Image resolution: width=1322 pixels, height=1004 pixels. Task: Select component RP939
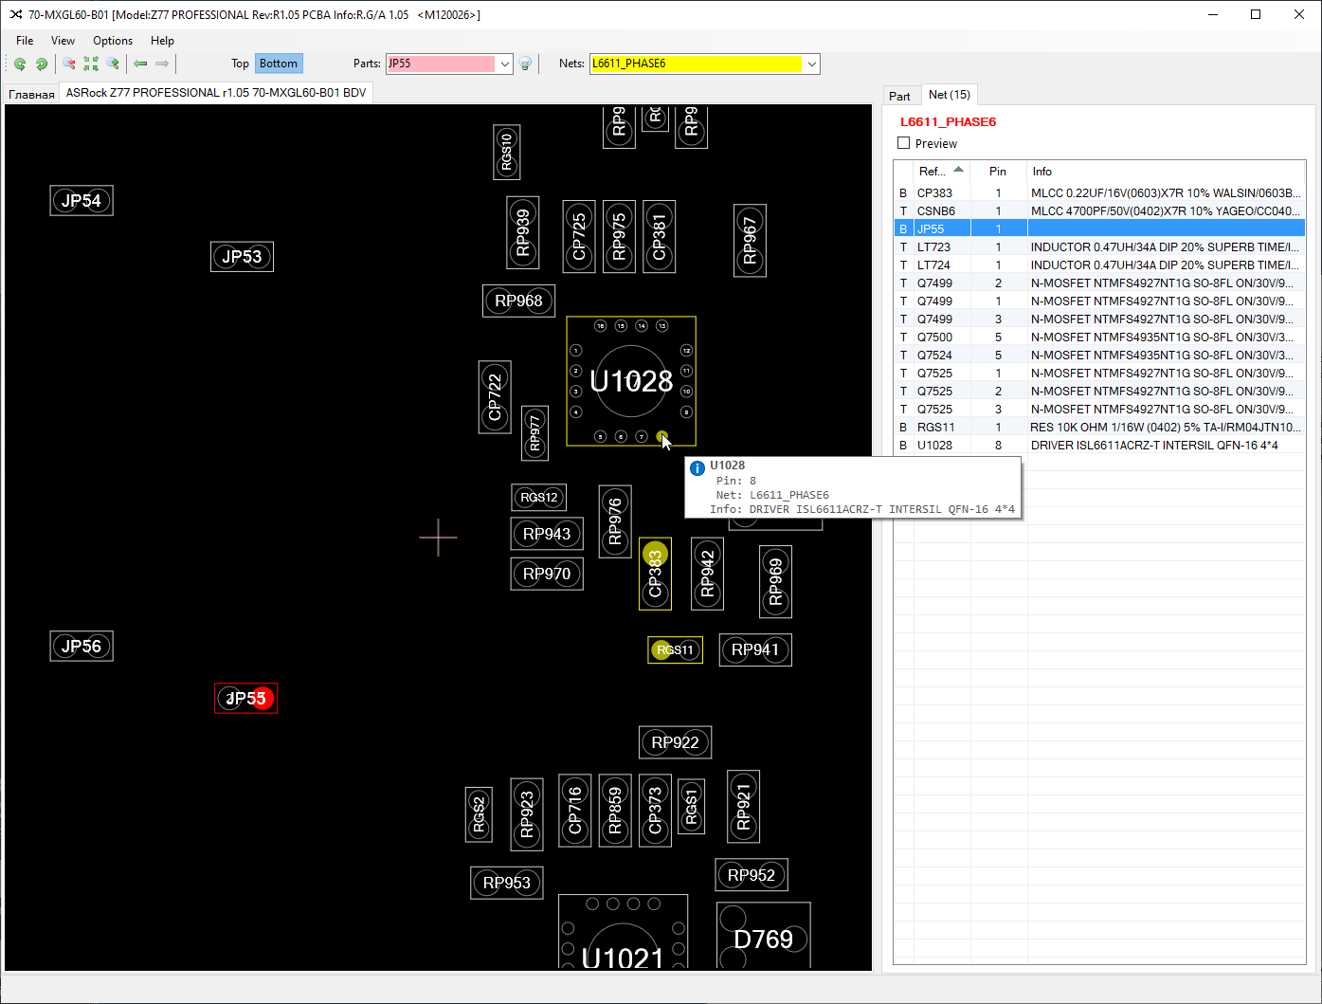click(522, 233)
